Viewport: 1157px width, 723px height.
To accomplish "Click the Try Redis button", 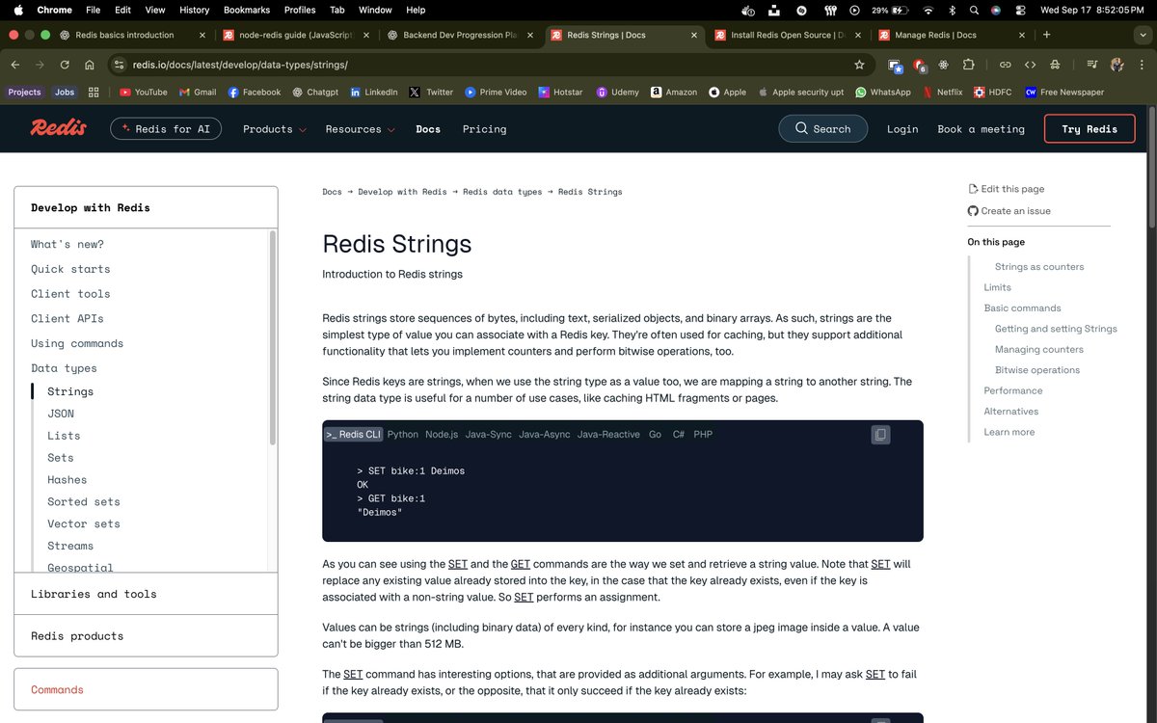I will coord(1089,127).
